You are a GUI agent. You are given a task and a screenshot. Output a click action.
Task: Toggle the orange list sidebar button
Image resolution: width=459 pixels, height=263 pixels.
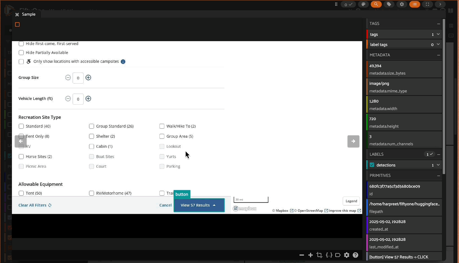click(x=414, y=4)
